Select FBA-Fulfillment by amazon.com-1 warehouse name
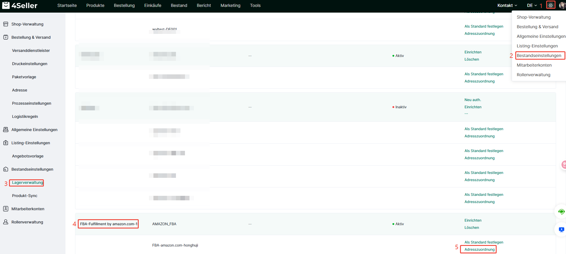The height and width of the screenshot is (254, 566). pyautogui.click(x=109, y=224)
